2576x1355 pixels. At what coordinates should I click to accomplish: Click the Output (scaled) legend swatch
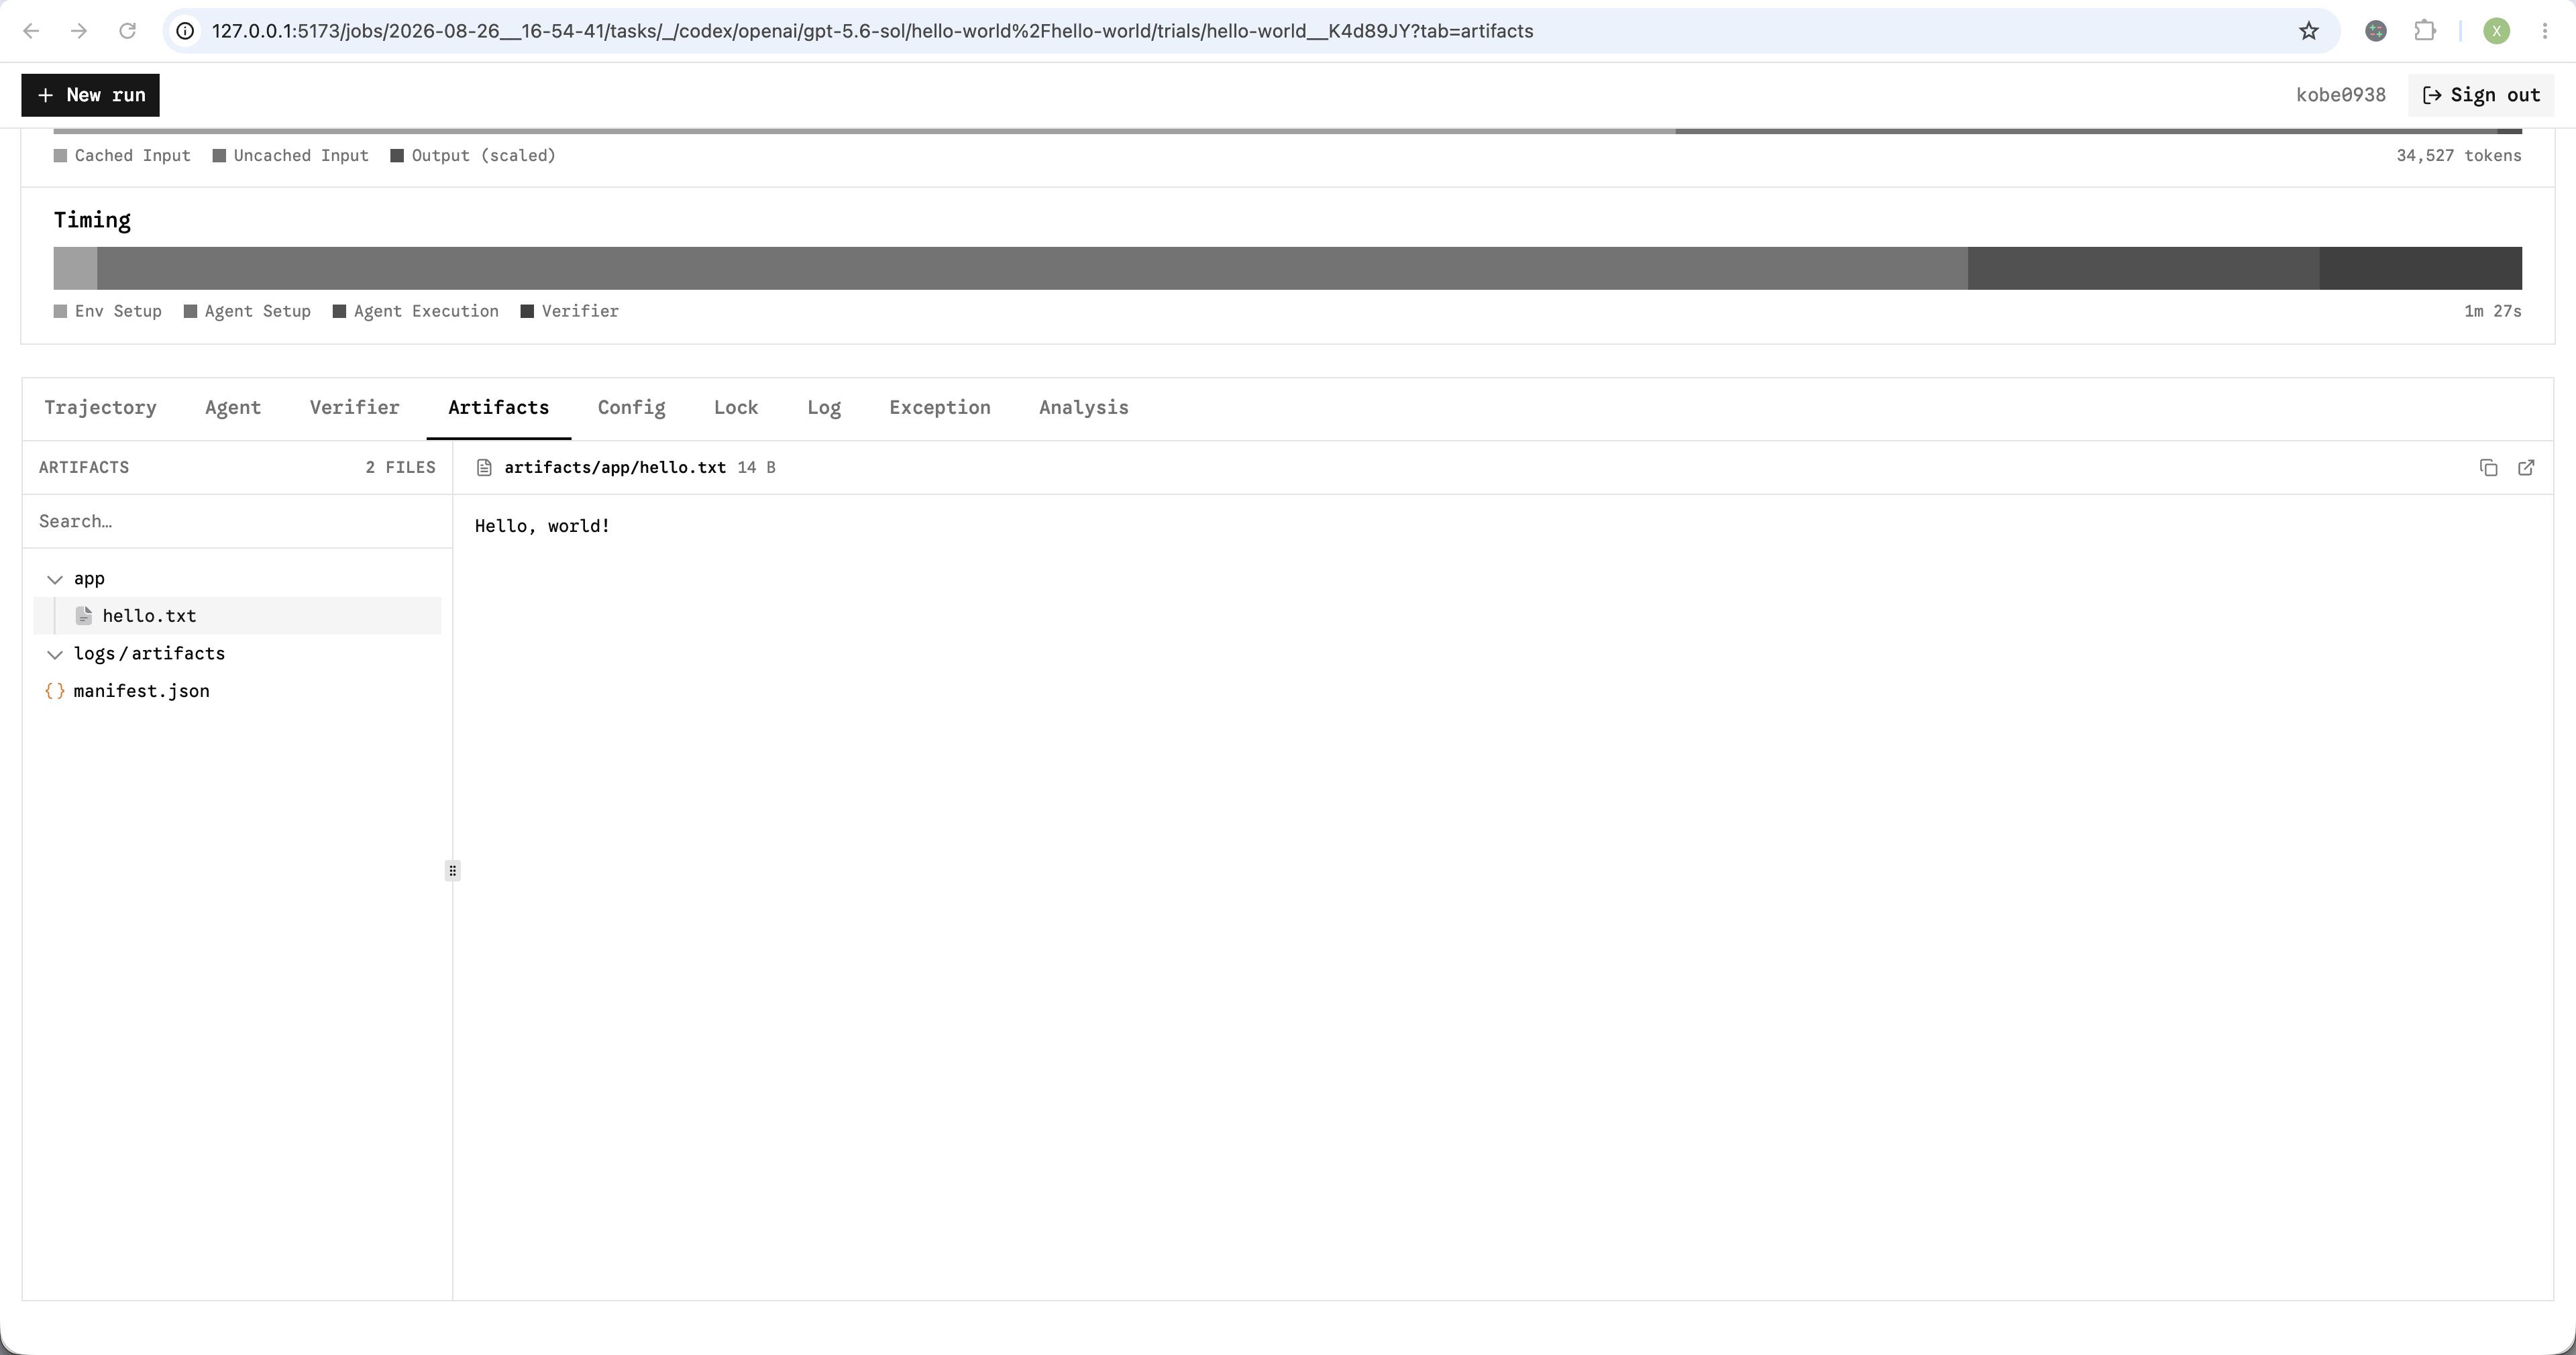point(397,155)
